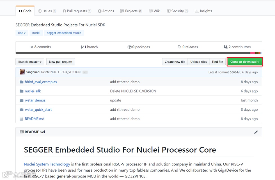Click the Wiki book icon

click(151, 11)
